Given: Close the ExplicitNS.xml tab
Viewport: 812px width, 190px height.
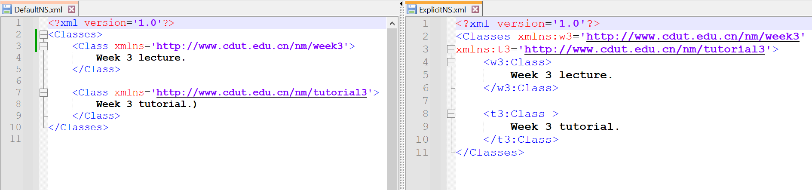Looking at the screenshot, I should tap(475, 9).
